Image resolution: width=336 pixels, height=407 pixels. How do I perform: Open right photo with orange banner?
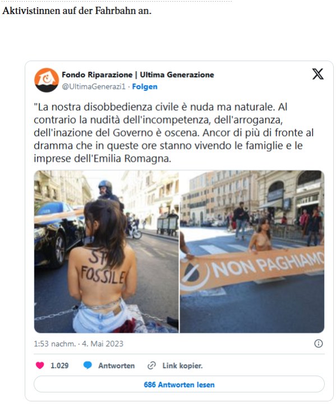tap(252, 251)
